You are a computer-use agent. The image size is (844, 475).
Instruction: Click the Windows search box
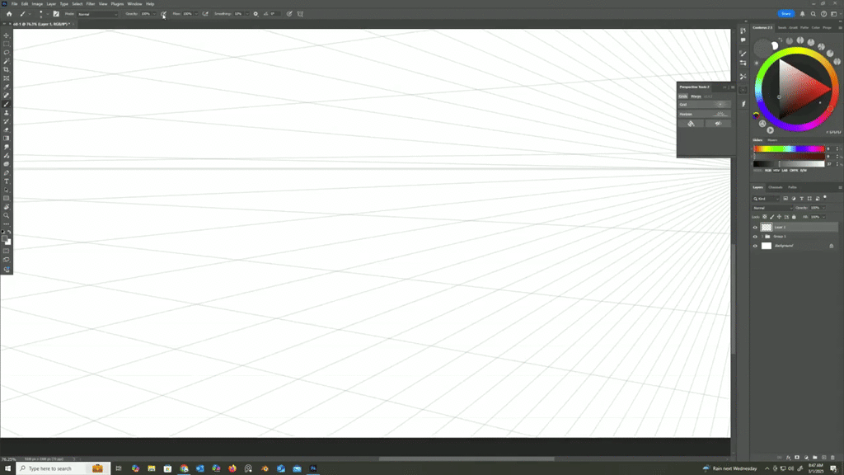63,468
